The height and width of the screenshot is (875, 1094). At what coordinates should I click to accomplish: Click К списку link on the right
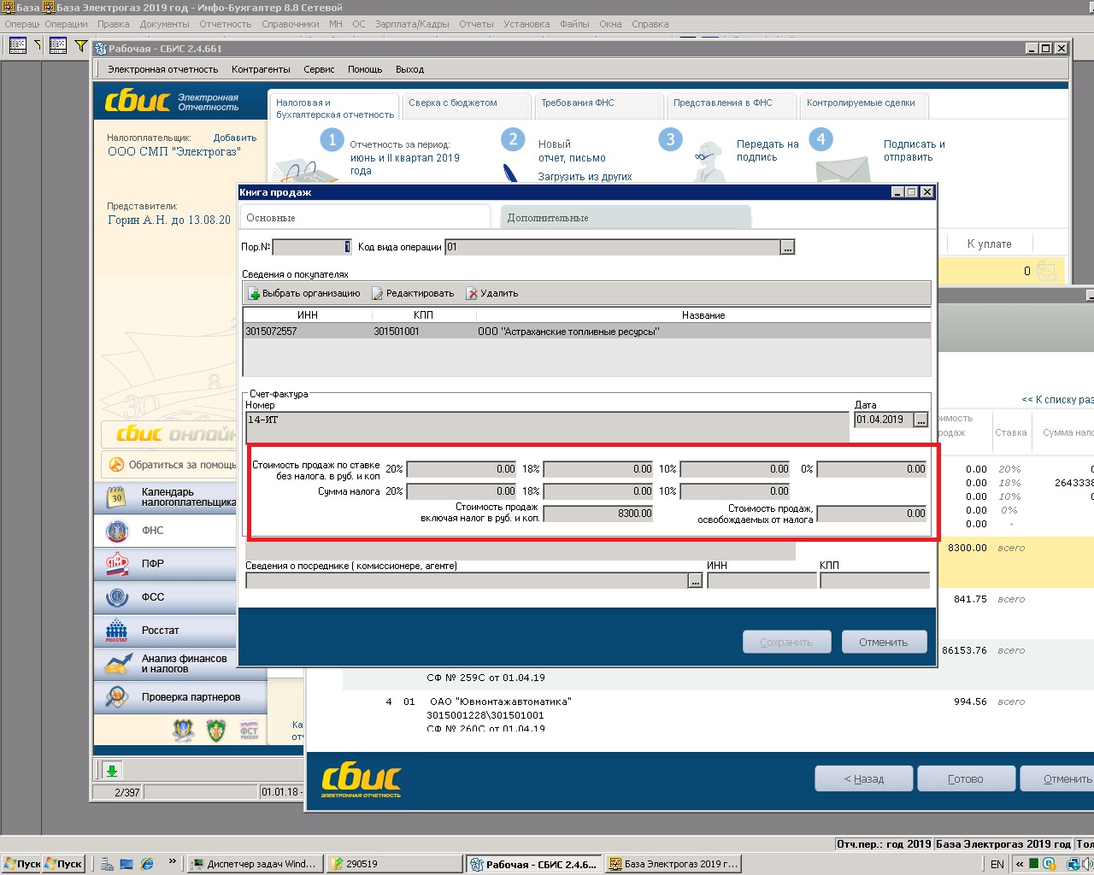[x=1057, y=399]
